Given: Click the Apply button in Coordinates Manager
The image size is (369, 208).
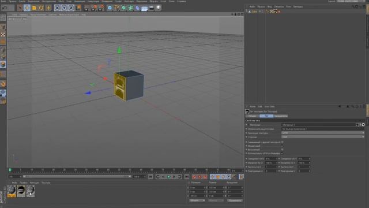Looking at the screenshot, I should pos(235,200).
